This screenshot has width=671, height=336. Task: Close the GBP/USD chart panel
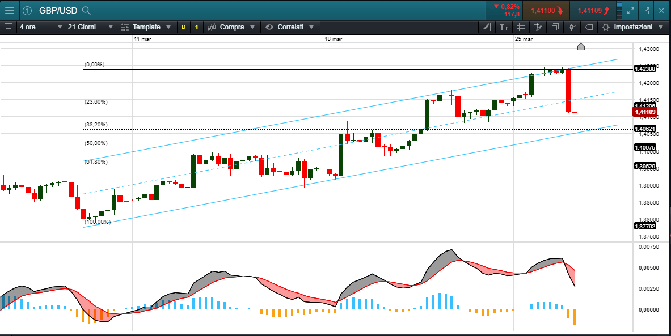click(x=661, y=11)
